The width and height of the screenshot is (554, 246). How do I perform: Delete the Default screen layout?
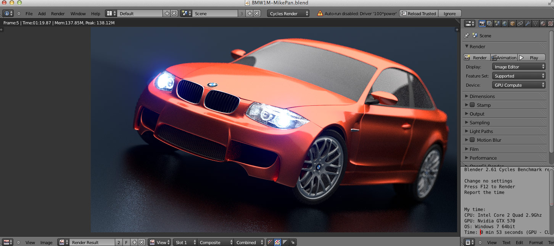click(174, 13)
